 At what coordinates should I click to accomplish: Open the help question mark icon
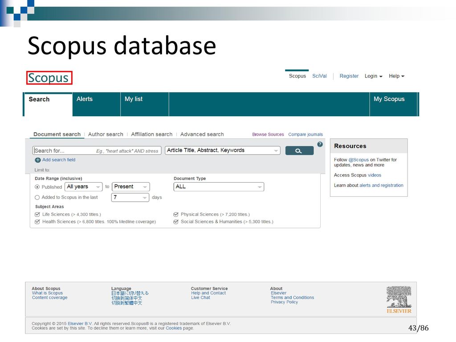320,144
